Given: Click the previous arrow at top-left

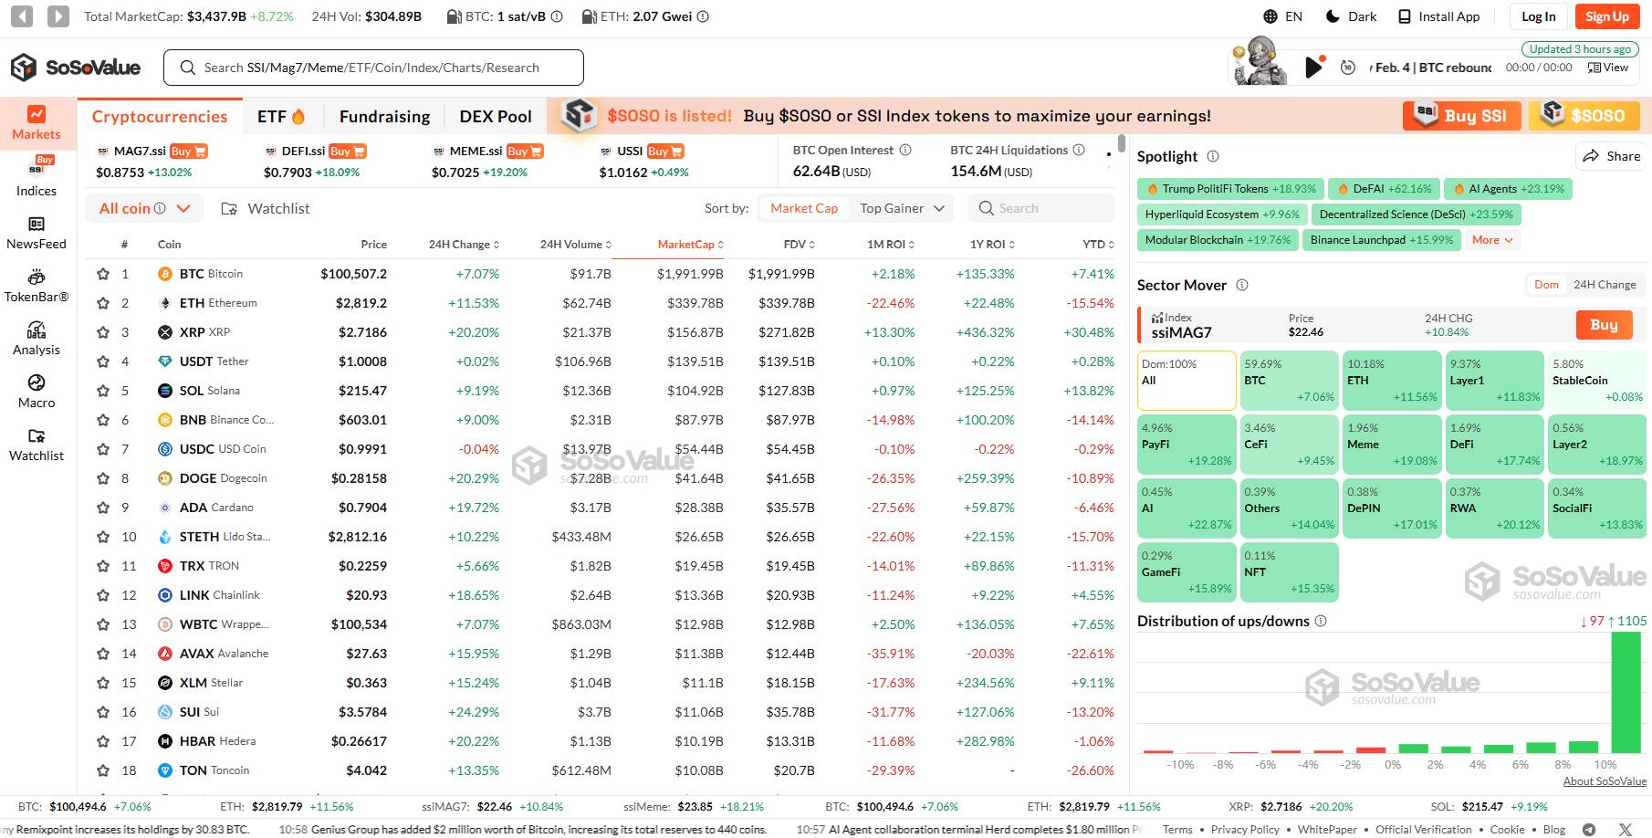Looking at the screenshot, I should click(22, 16).
